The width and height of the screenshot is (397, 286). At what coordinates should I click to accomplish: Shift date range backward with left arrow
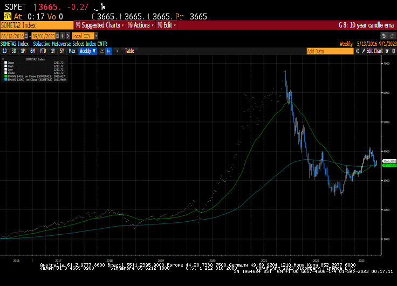63,36
